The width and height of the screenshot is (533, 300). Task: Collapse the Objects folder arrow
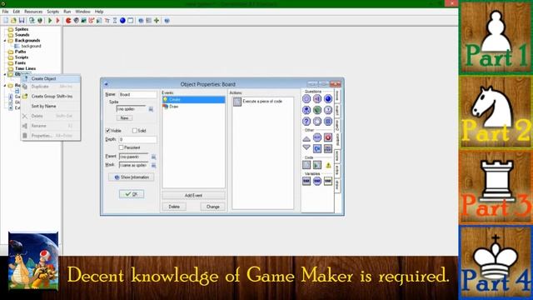(5, 74)
